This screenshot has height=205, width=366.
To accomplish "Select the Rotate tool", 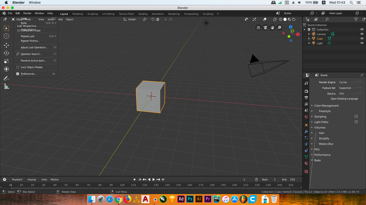I will click(6, 53).
